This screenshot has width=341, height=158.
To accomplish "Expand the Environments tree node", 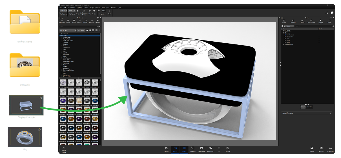I will (x=282, y=44).
